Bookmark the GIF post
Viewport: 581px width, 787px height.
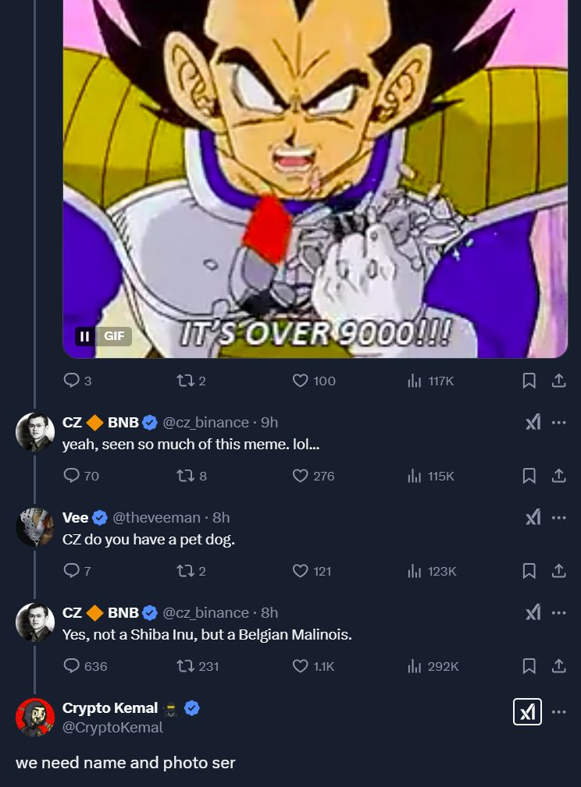(x=529, y=381)
